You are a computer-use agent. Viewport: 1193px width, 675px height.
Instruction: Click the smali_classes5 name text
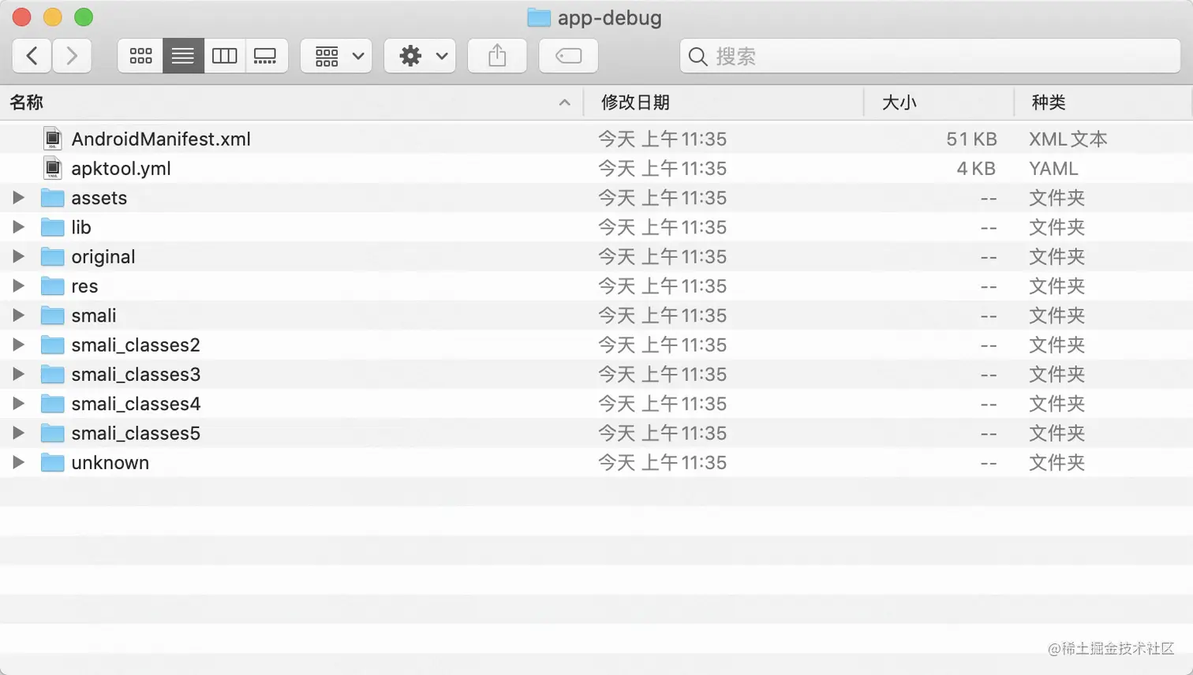click(136, 434)
